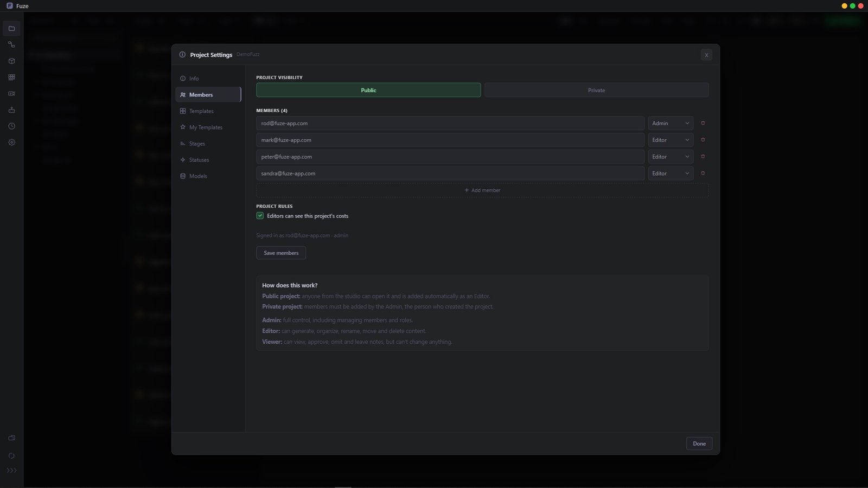Click the sandra@fuze-app.com email field
This screenshot has height=488, width=868.
tap(450, 174)
